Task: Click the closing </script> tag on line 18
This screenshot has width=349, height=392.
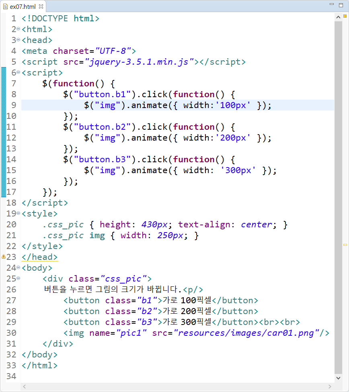Action: coord(45,203)
